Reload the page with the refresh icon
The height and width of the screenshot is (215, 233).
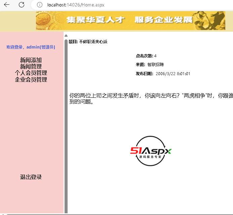22,5
